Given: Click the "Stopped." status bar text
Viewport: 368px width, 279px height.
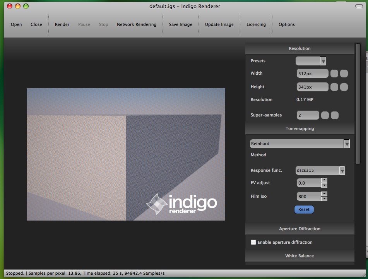Looking at the screenshot, I should click(x=15, y=273).
